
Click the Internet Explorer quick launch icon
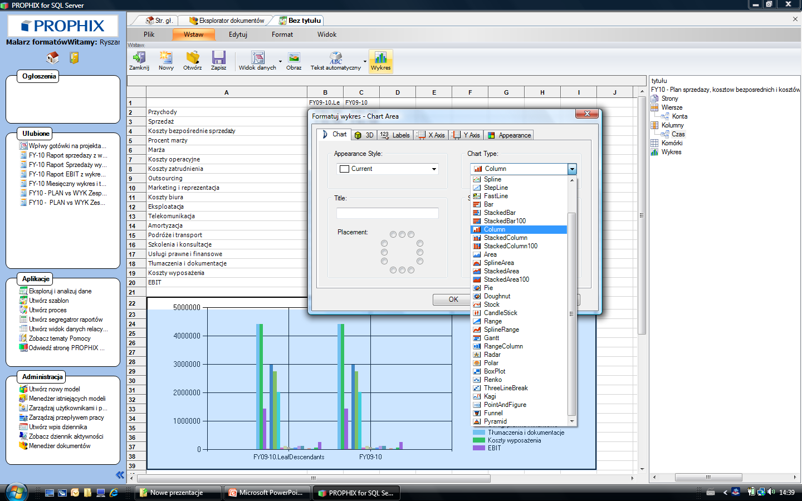[114, 493]
